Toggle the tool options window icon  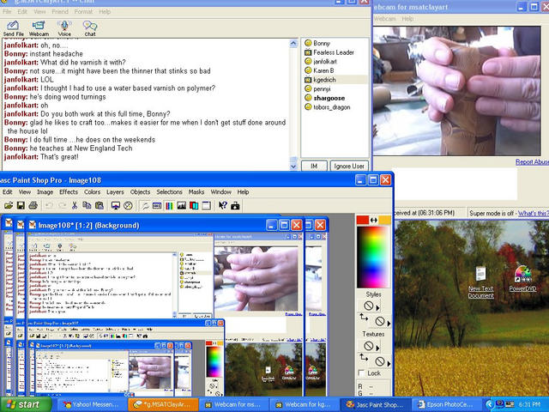click(x=157, y=205)
